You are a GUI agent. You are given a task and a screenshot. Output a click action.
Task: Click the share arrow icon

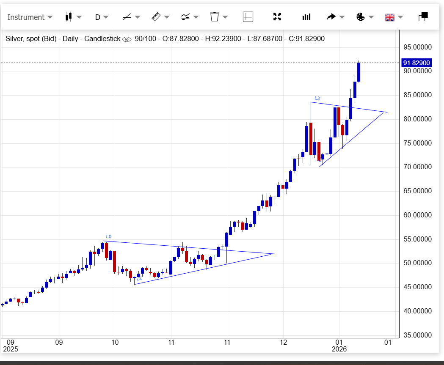coord(331,17)
